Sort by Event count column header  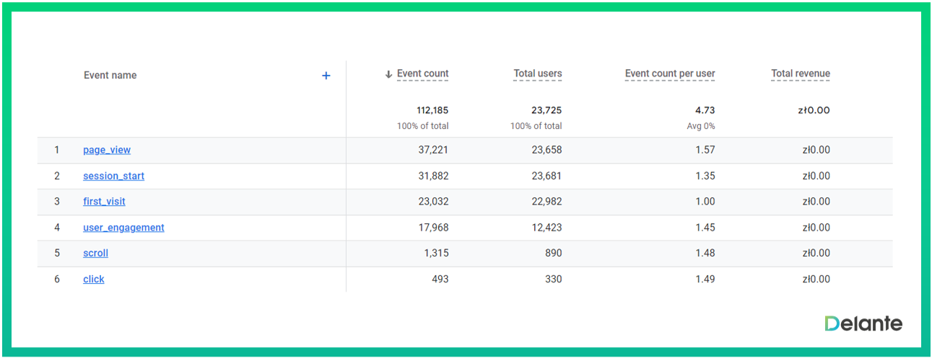[x=422, y=73]
